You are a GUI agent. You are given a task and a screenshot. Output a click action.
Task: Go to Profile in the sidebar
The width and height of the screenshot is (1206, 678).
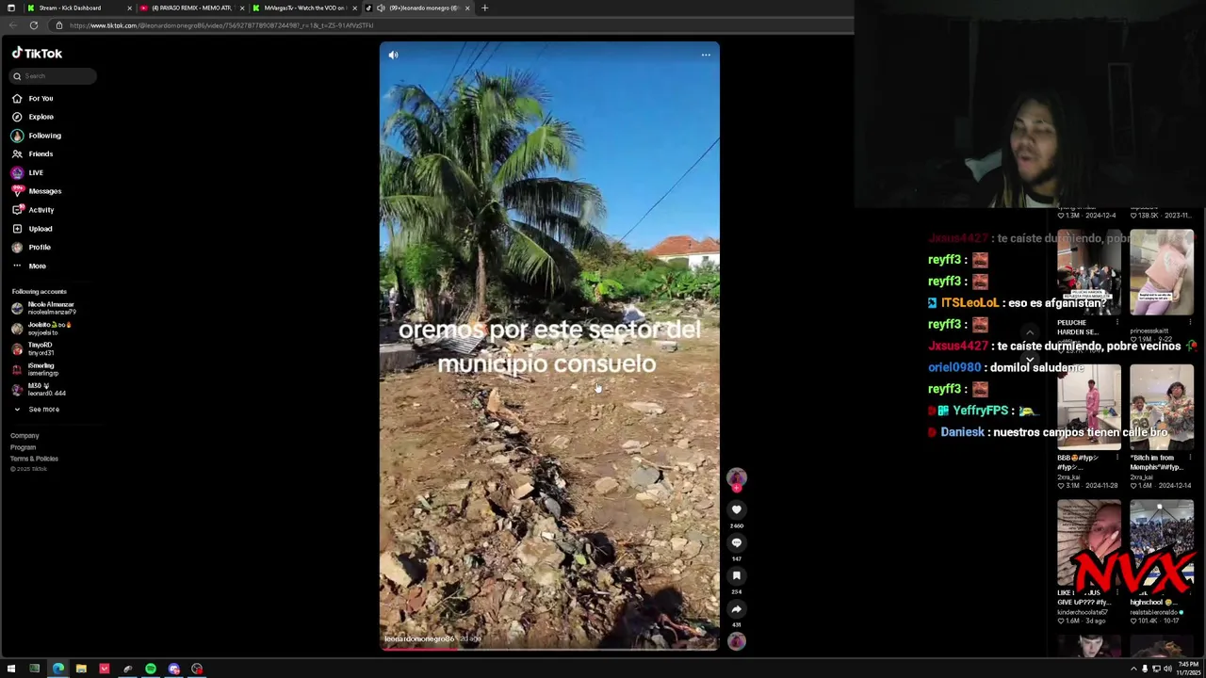tap(31, 247)
